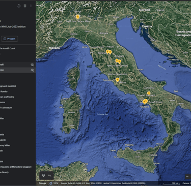Click the Croatia map label

pos(147,26)
